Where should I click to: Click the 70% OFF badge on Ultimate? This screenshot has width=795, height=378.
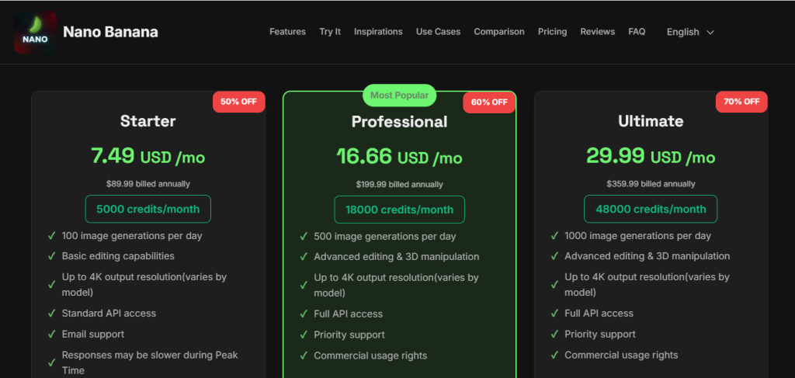click(741, 102)
